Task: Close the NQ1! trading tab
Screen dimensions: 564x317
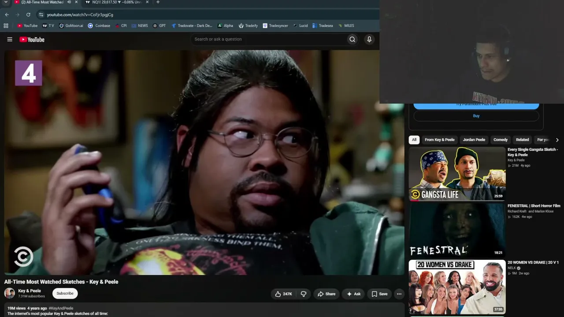Action: click(x=148, y=2)
